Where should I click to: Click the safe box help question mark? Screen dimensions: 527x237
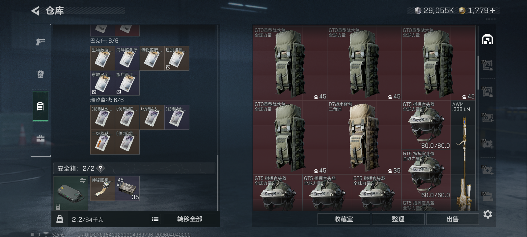(x=100, y=168)
